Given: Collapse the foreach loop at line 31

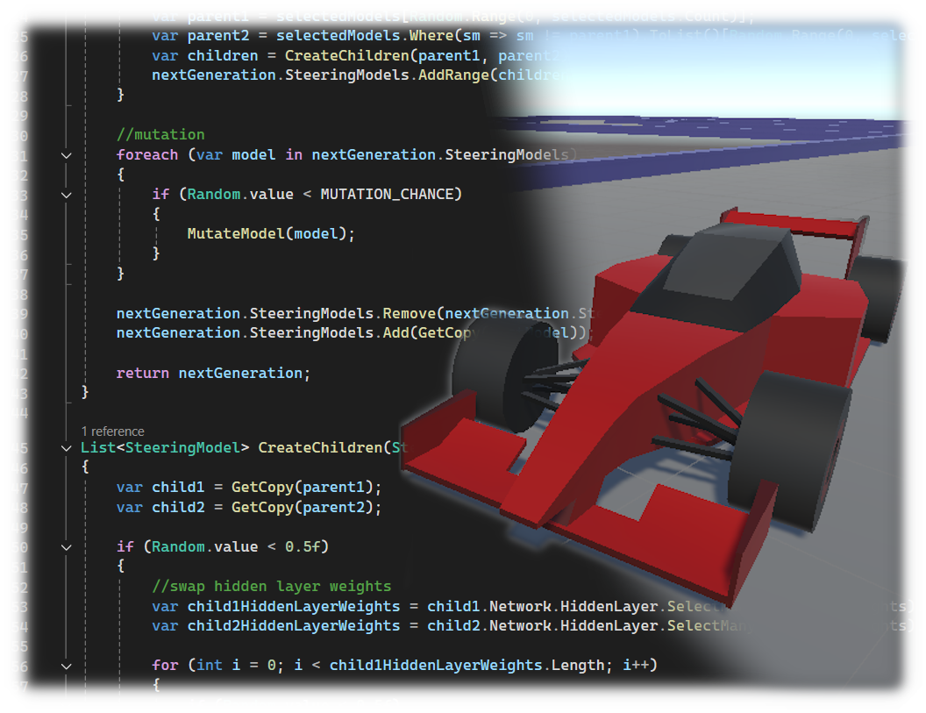Looking at the screenshot, I should 67,155.
